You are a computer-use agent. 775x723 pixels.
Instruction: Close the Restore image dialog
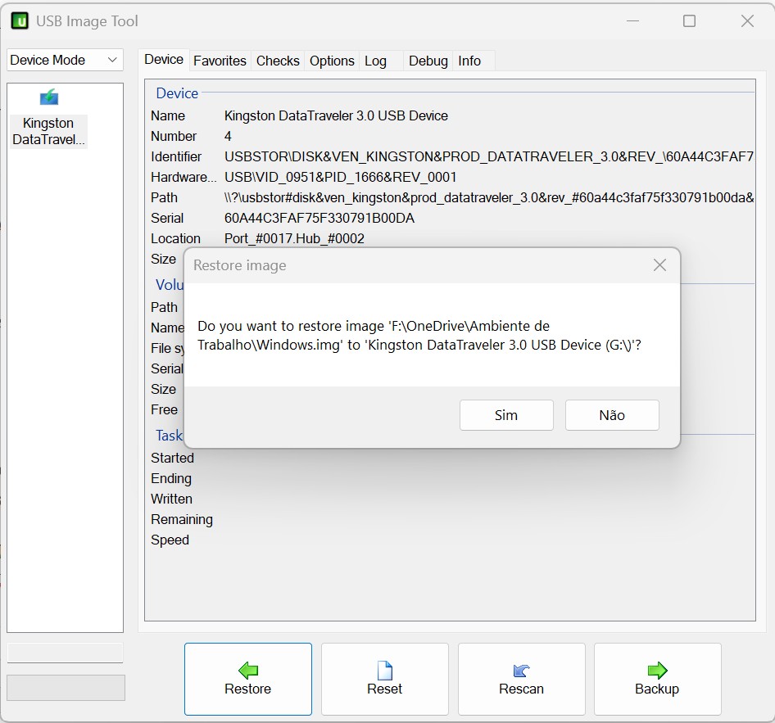pyautogui.click(x=659, y=265)
